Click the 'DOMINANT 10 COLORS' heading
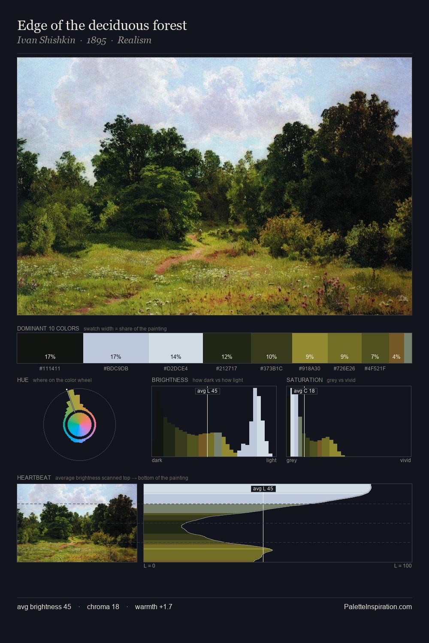Image resolution: width=429 pixels, height=643 pixels. tap(48, 328)
